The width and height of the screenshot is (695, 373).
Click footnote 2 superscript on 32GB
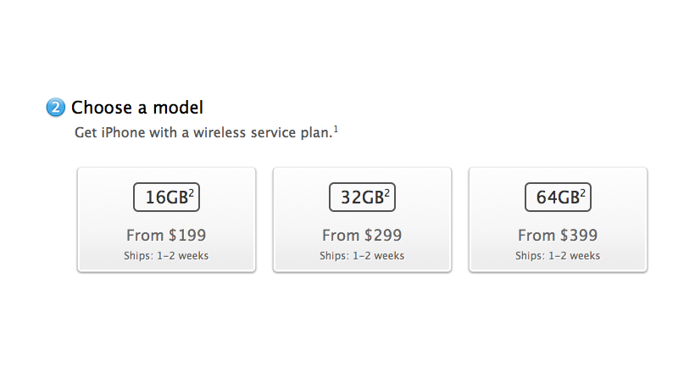[x=387, y=193]
